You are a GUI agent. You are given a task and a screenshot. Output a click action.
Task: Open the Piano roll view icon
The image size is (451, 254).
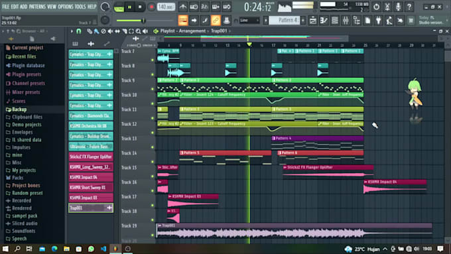(324, 21)
